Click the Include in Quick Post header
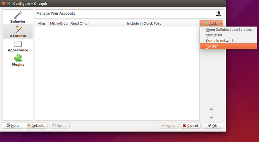Screen dimensions: 259x142 [144, 23]
